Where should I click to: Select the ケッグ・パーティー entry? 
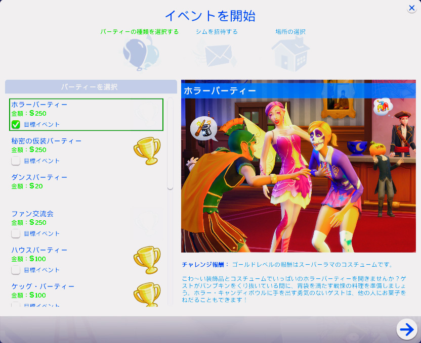point(43,286)
